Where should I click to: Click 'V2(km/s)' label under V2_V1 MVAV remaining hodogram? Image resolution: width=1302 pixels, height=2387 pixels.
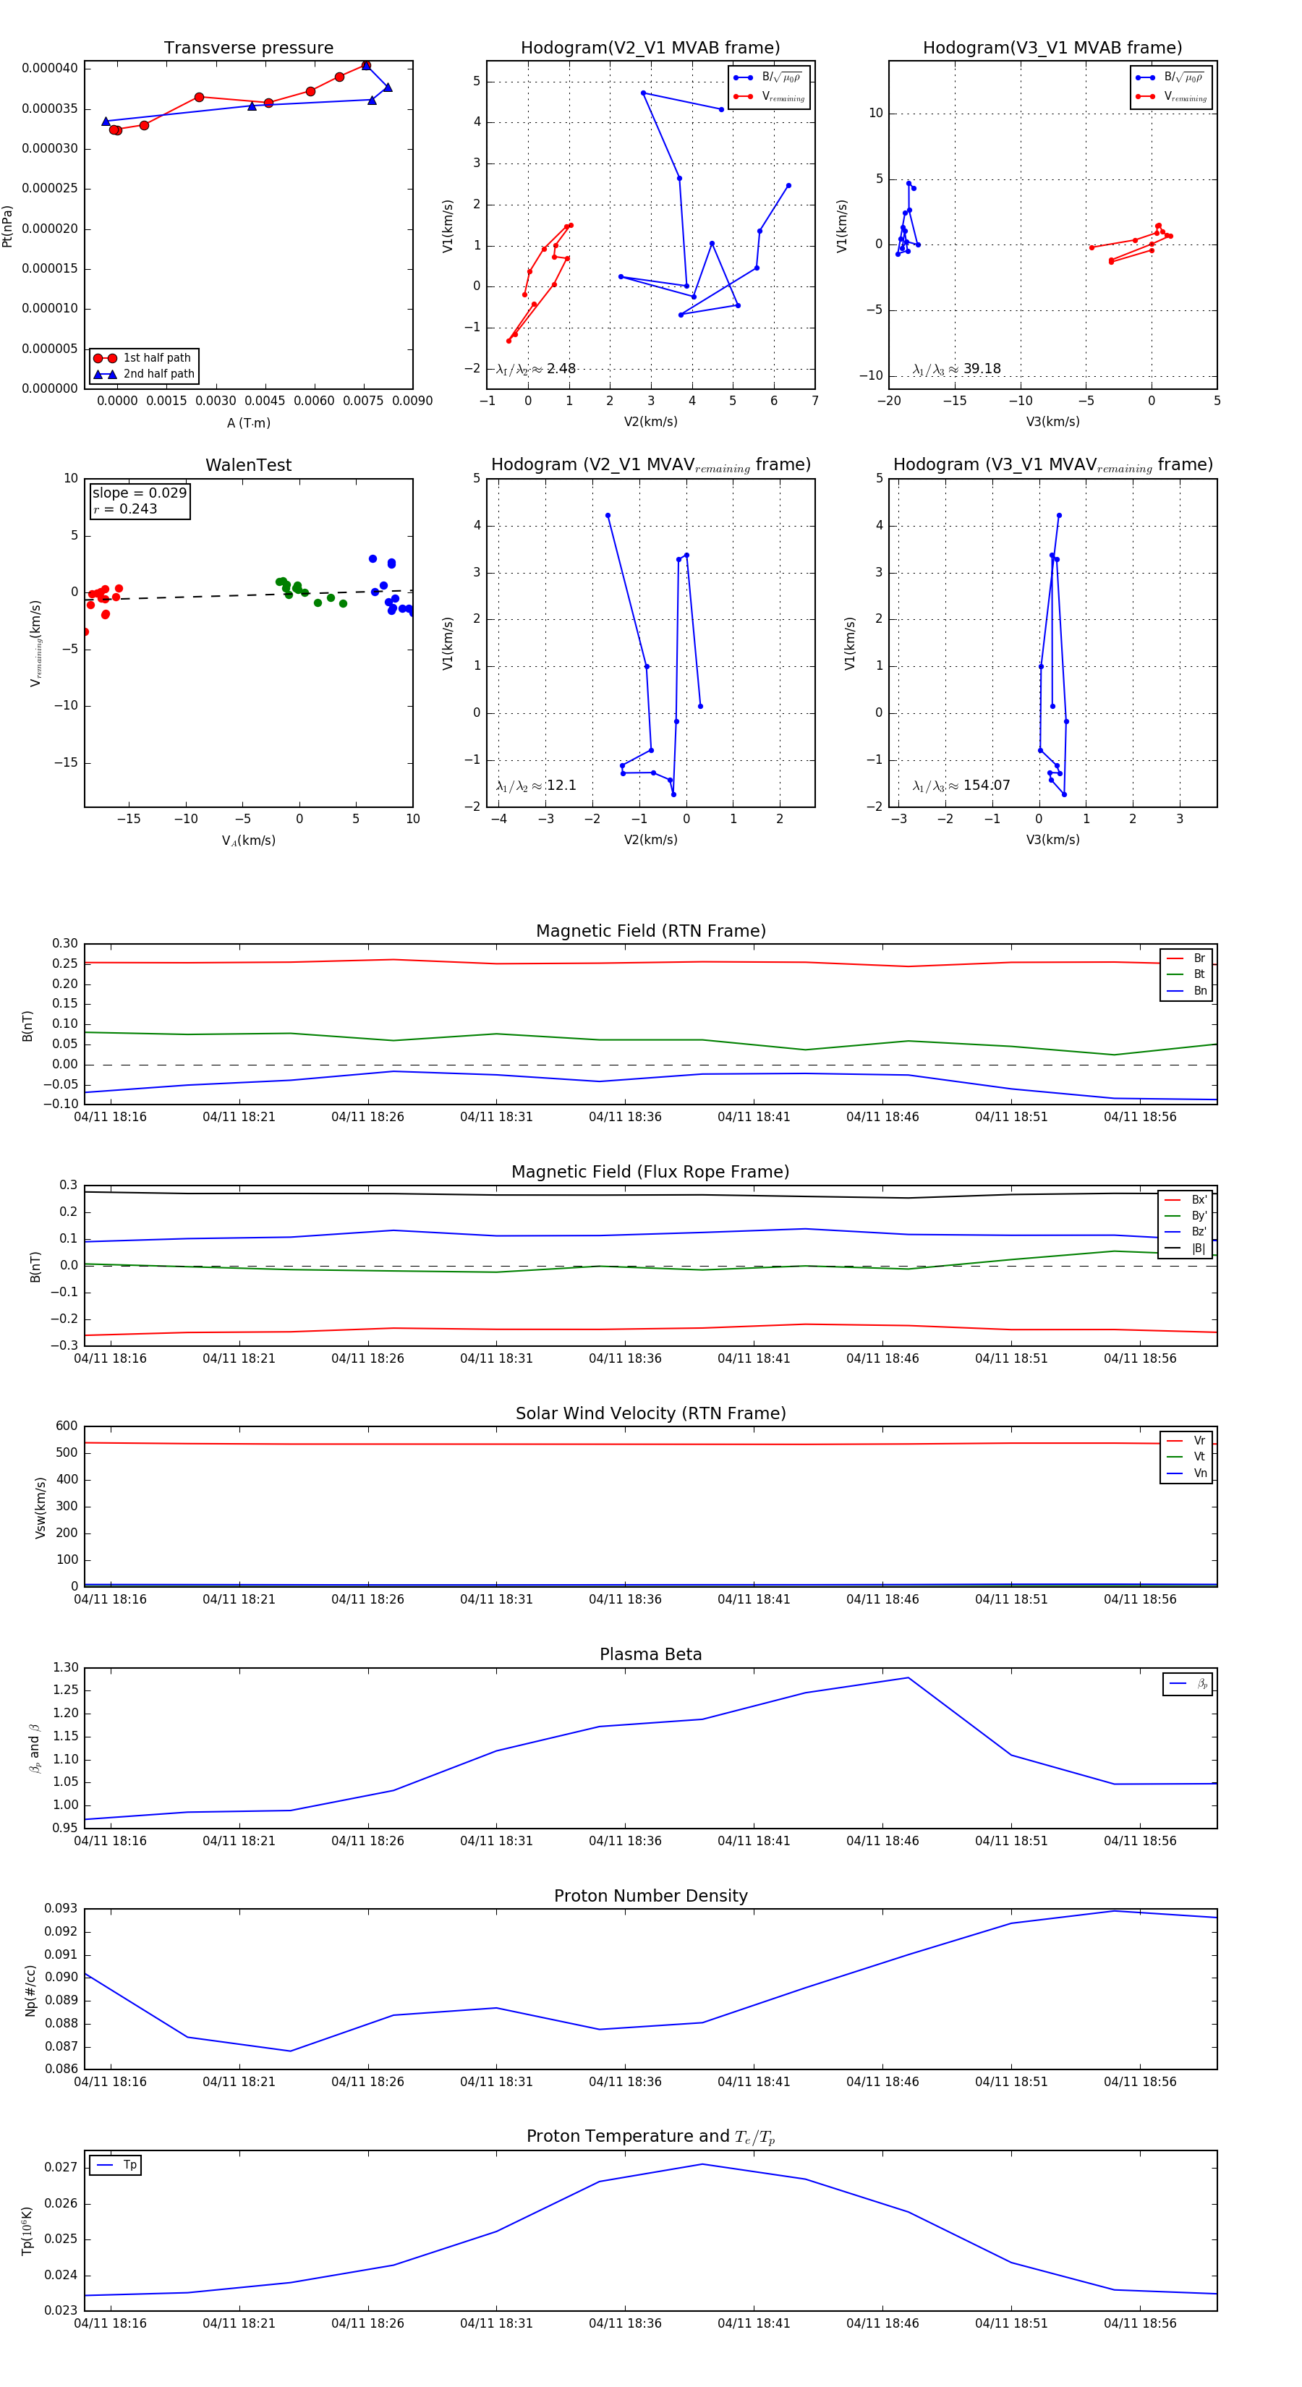(x=650, y=840)
